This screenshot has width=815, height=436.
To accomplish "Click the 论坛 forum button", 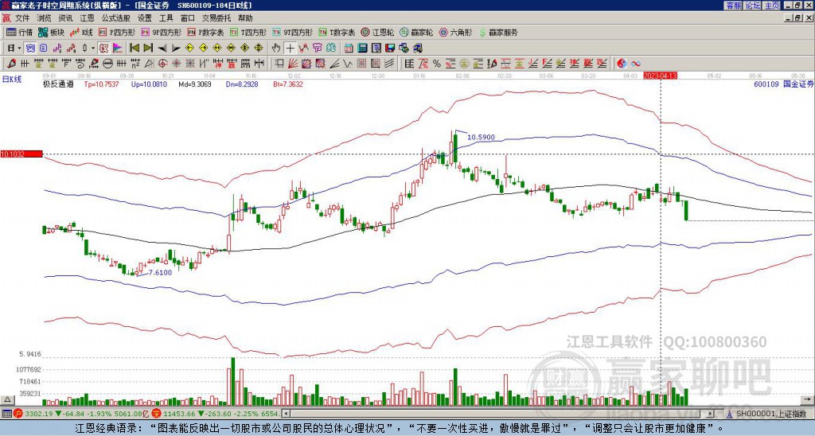I will [752, 6].
